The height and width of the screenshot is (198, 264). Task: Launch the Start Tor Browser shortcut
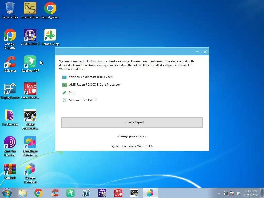point(10,146)
